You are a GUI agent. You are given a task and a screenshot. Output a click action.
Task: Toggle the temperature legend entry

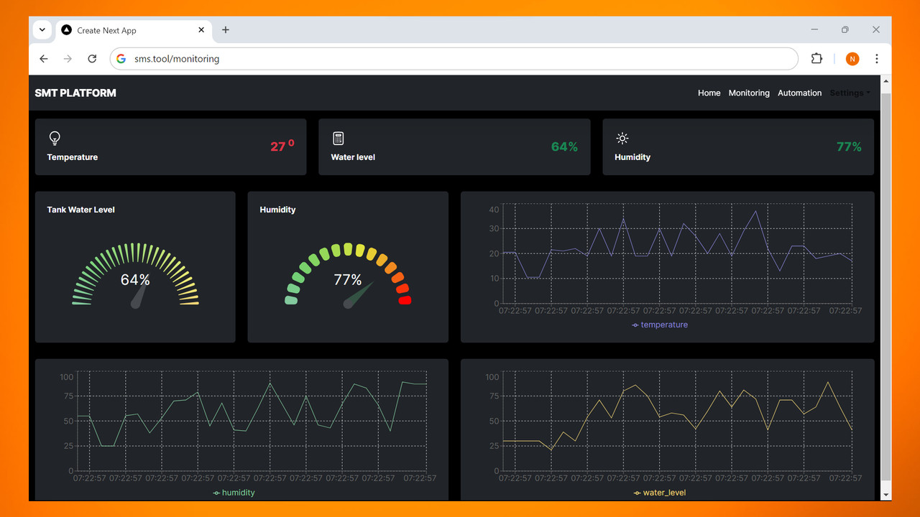(x=660, y=325)
